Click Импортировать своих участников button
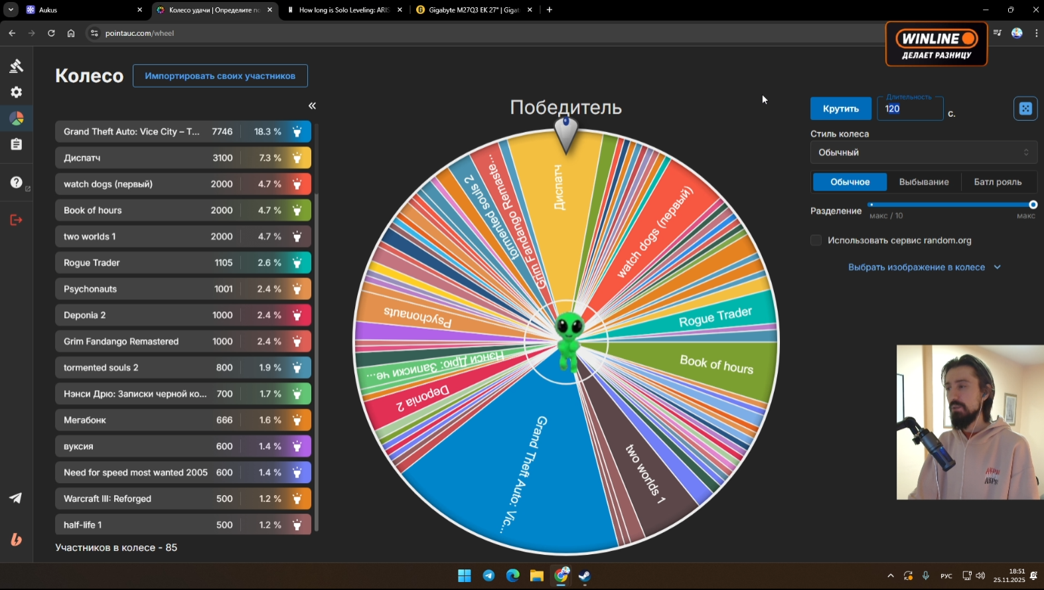This screenshot has height=590, width=1044. 220,76
